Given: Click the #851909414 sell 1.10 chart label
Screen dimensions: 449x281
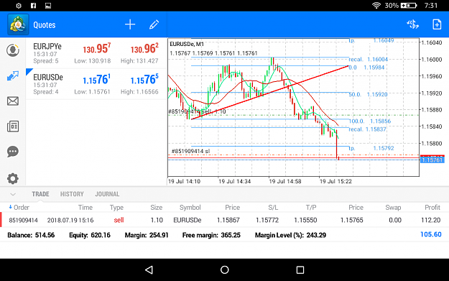Looking at the screenshot, I should [197, 111].
